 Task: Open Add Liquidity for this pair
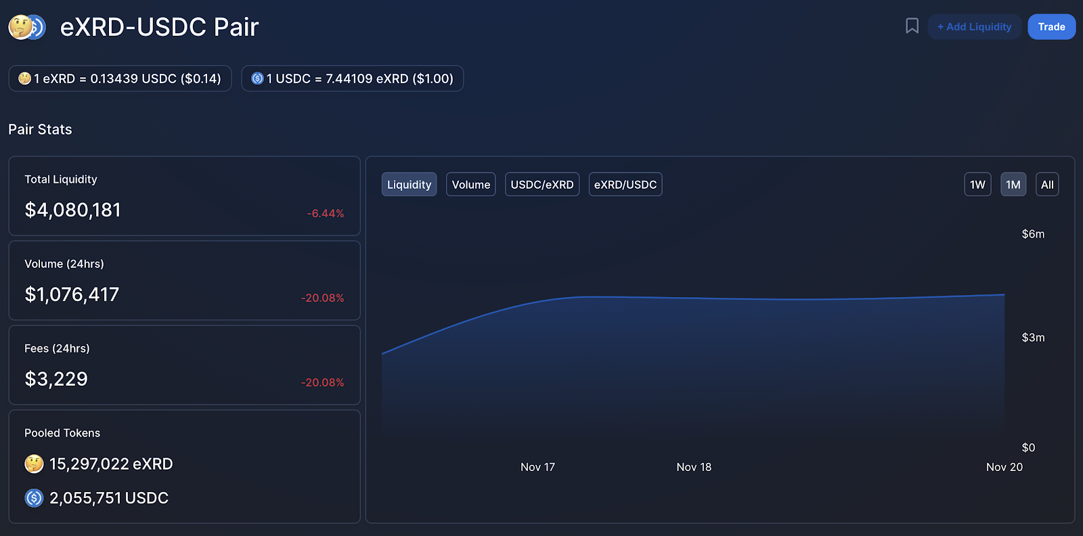[974, 27]
